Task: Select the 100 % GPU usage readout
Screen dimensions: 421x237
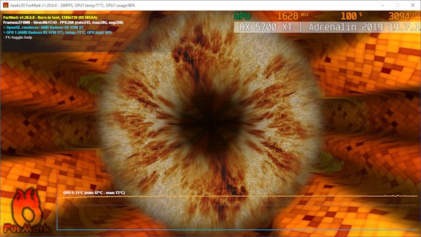Action: [351, 16]
